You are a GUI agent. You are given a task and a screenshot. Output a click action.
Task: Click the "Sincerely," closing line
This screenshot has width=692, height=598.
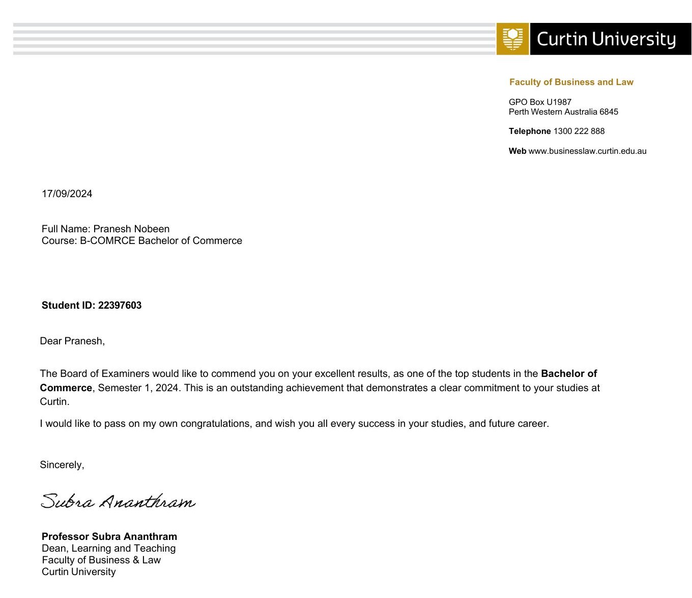coord(62,465)
